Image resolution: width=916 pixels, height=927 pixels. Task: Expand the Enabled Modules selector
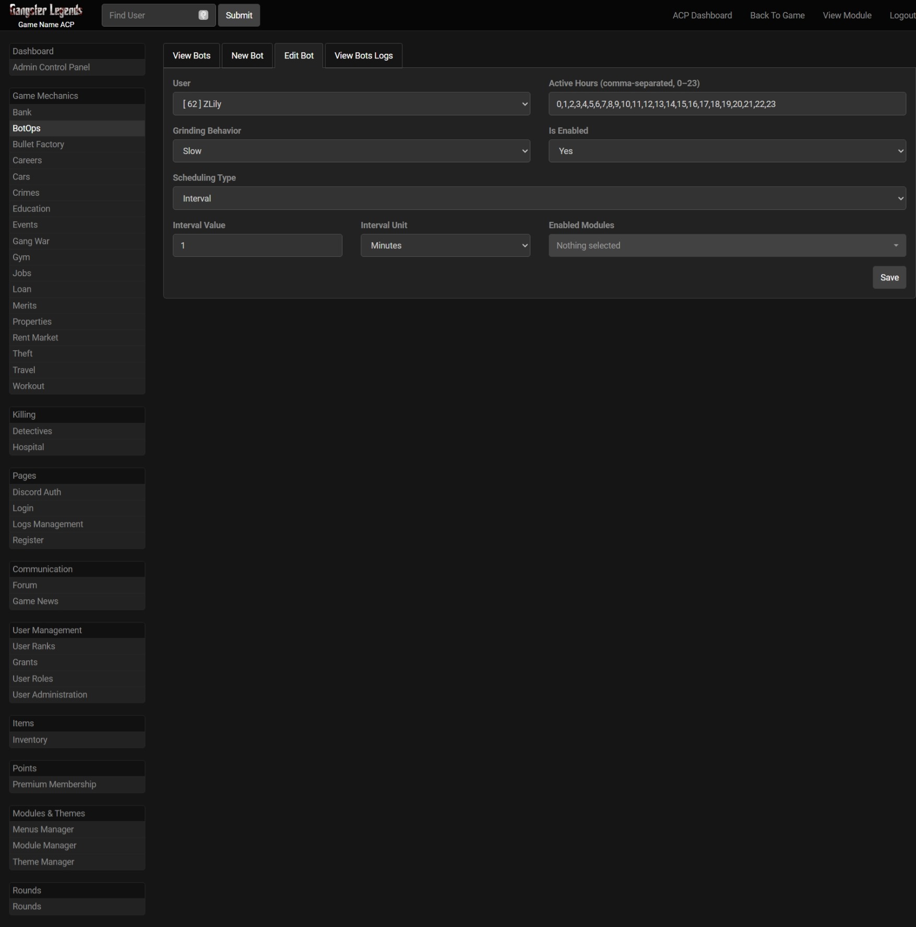coord(727,245)
